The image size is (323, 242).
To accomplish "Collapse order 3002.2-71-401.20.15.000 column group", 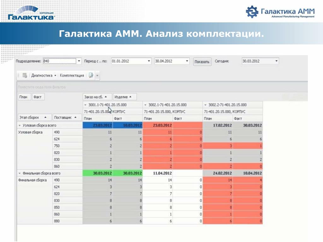I will (x=205, y=105).
